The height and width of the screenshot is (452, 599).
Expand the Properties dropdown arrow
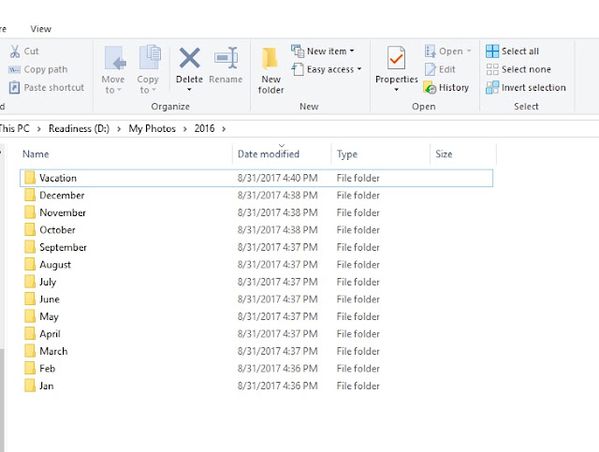(396, 90)
